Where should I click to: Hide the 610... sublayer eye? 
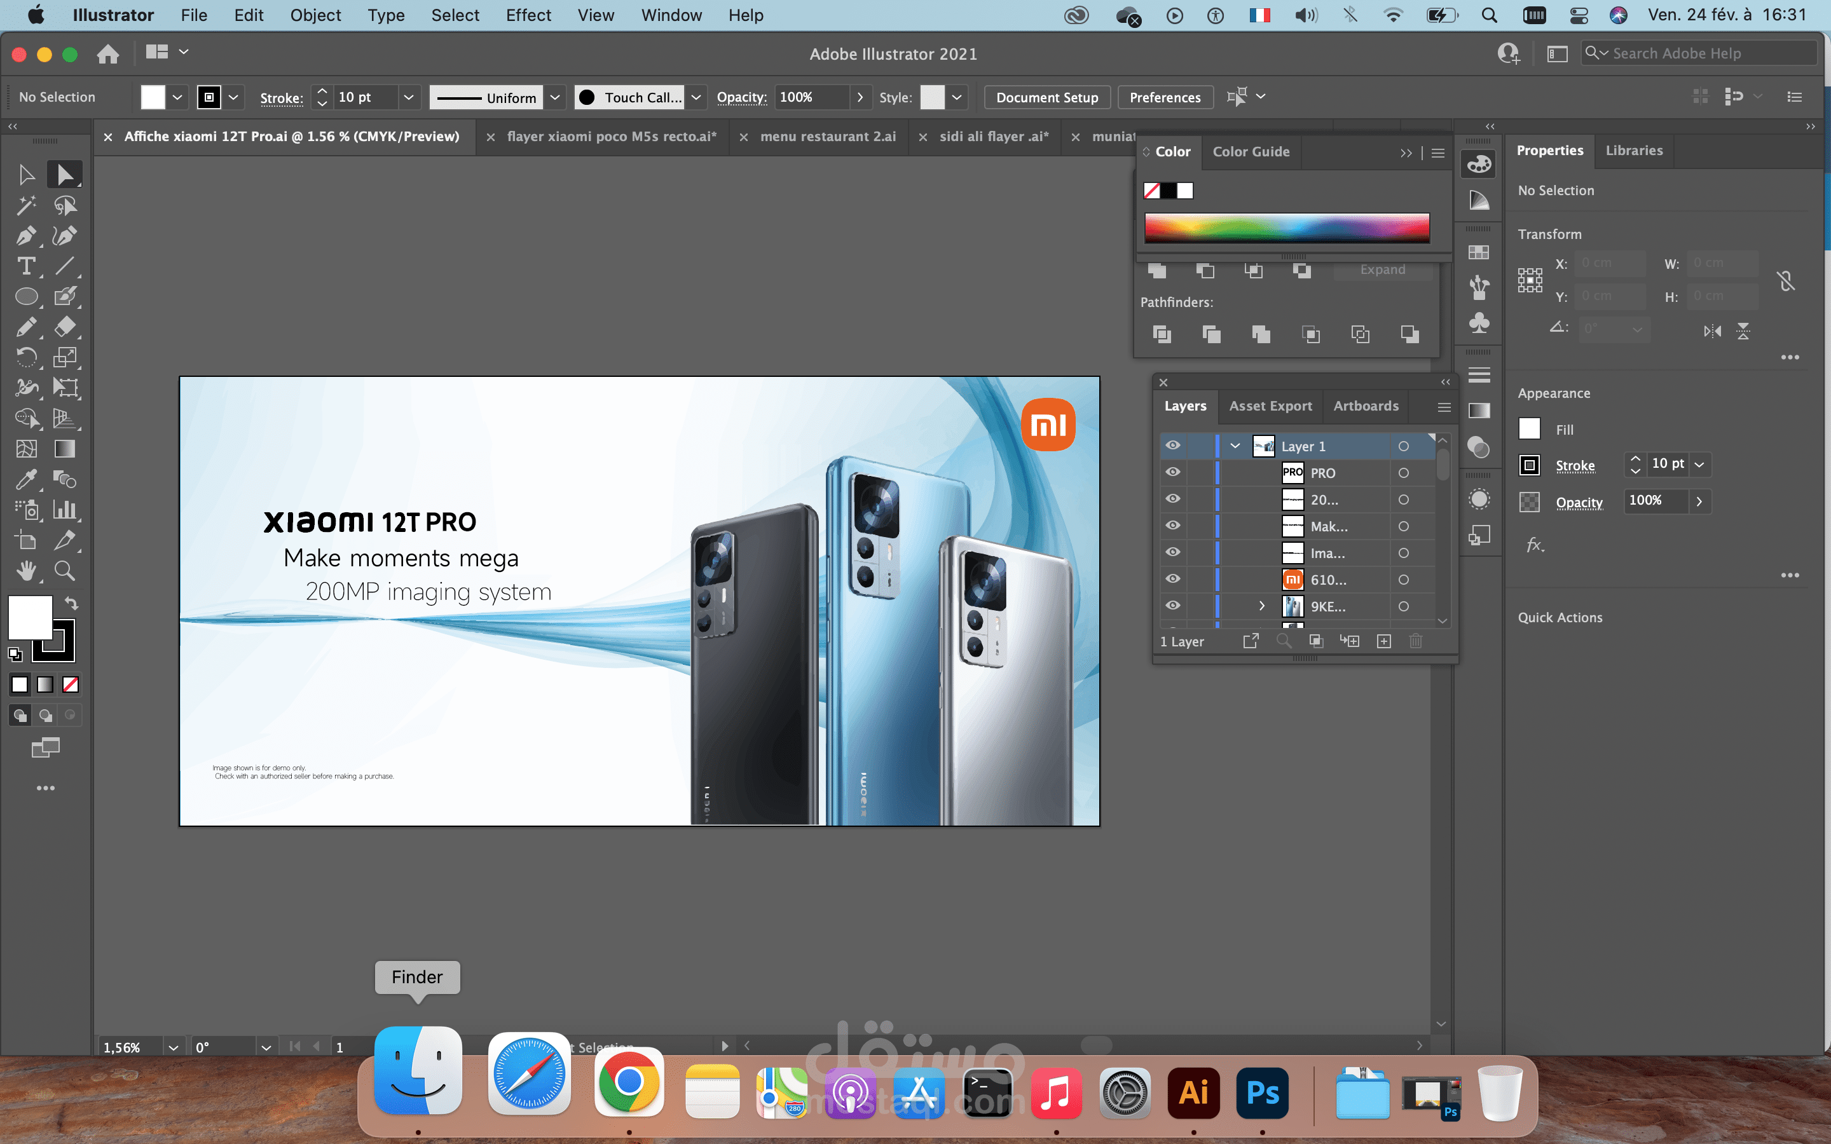click(x=1173, y=579)
